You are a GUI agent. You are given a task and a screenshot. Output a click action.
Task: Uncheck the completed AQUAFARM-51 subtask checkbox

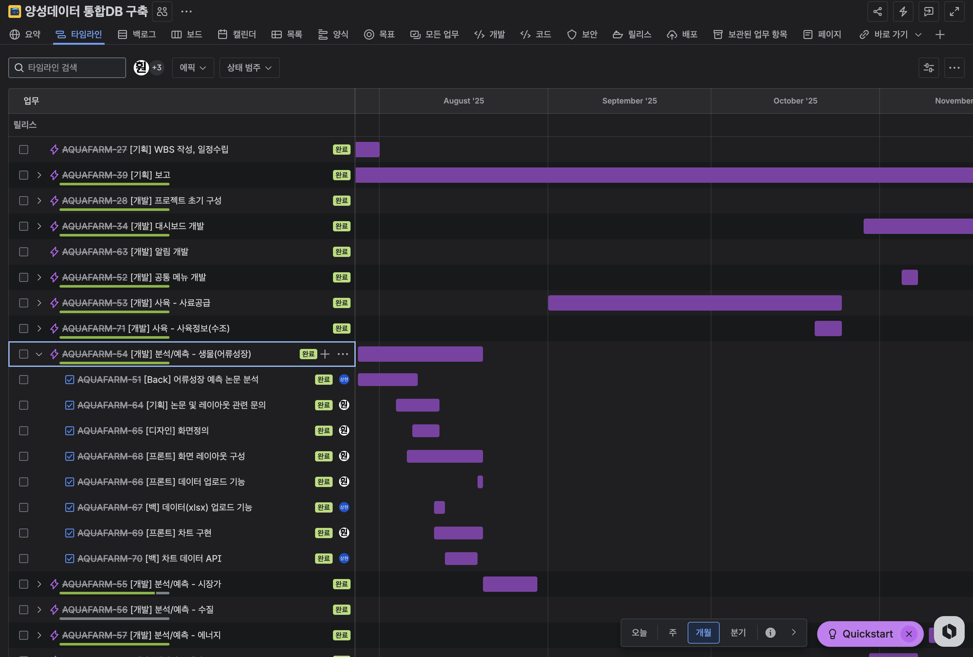coord(69,379)
